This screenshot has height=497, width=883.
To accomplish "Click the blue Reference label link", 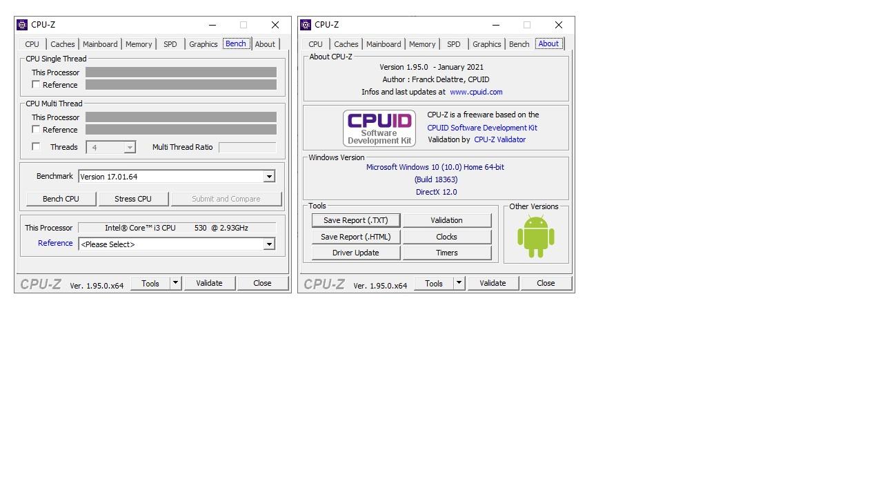I will 55,243.
